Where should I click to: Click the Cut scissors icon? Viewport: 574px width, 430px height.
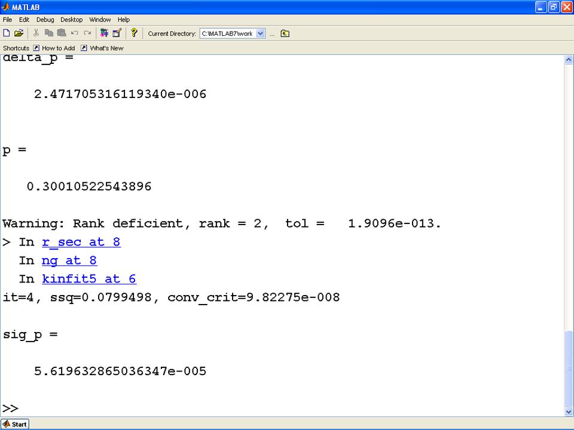(x=36, y=33)
